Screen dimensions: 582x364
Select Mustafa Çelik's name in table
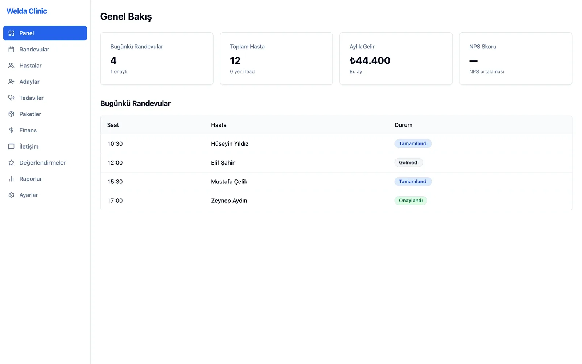(x=229, y=182)
